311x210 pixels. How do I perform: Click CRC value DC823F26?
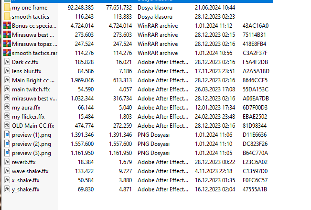255,144
